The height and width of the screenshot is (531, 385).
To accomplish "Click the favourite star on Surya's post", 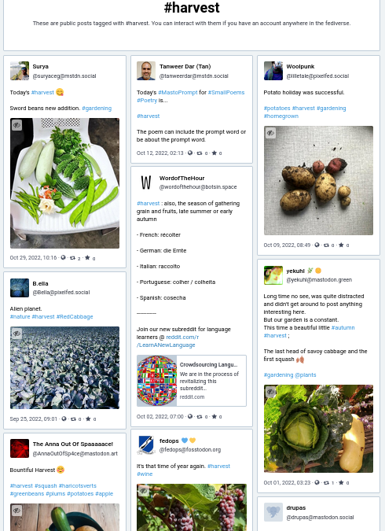I will coord(87,258).
